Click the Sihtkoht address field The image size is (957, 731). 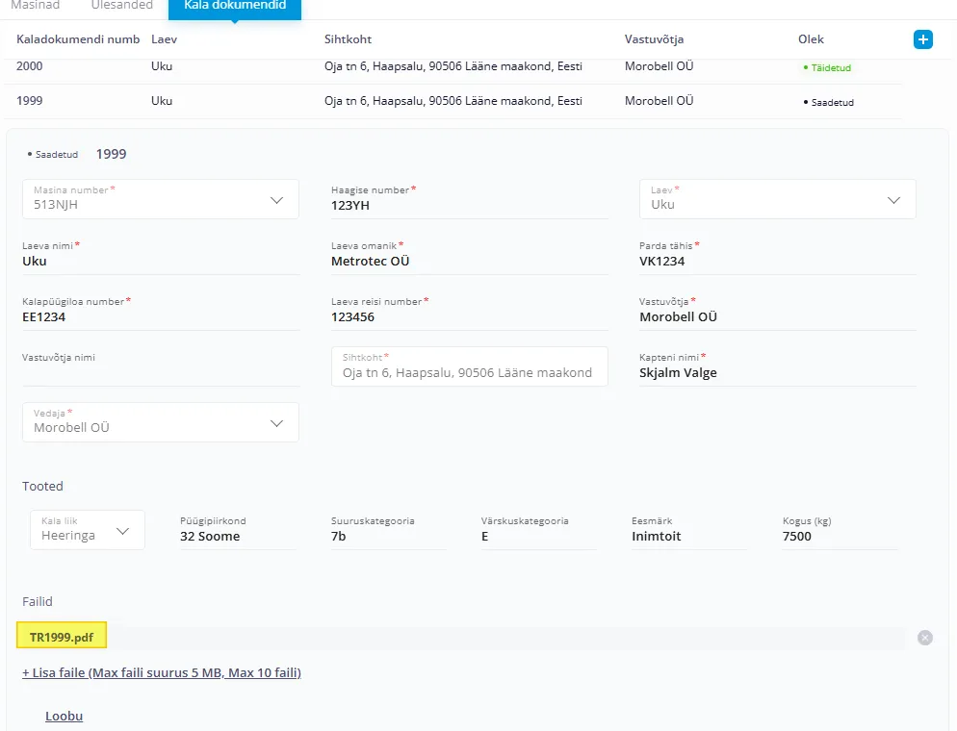click(x=469, y=372)
